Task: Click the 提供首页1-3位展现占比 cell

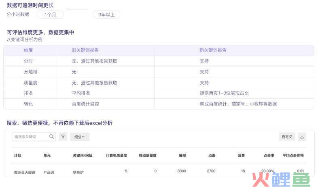Action: point(224,93)
